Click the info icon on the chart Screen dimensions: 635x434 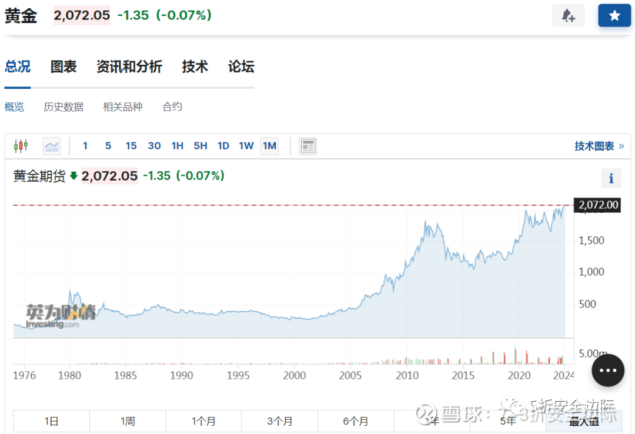click(x=611, y=178)
